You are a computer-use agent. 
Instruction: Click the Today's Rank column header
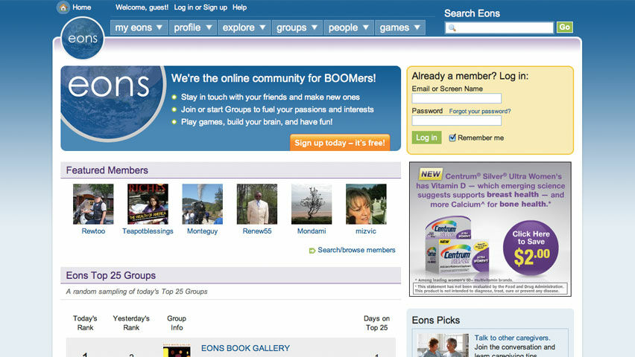coord(85,323)
